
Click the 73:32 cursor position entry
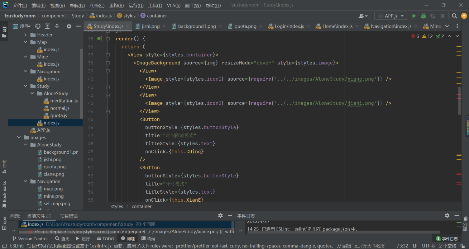click(403, 246)
